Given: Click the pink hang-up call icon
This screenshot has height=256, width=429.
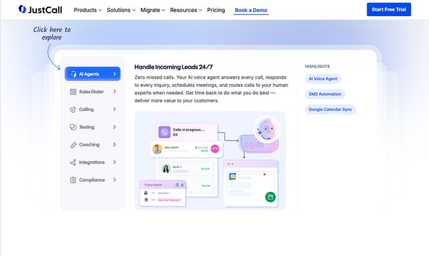Looking at the screenshot, I should [x=215, y=149].
